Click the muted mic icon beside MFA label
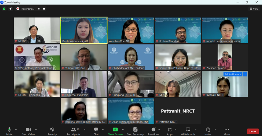Screen dimensions: 263x136 click(157, 95)
